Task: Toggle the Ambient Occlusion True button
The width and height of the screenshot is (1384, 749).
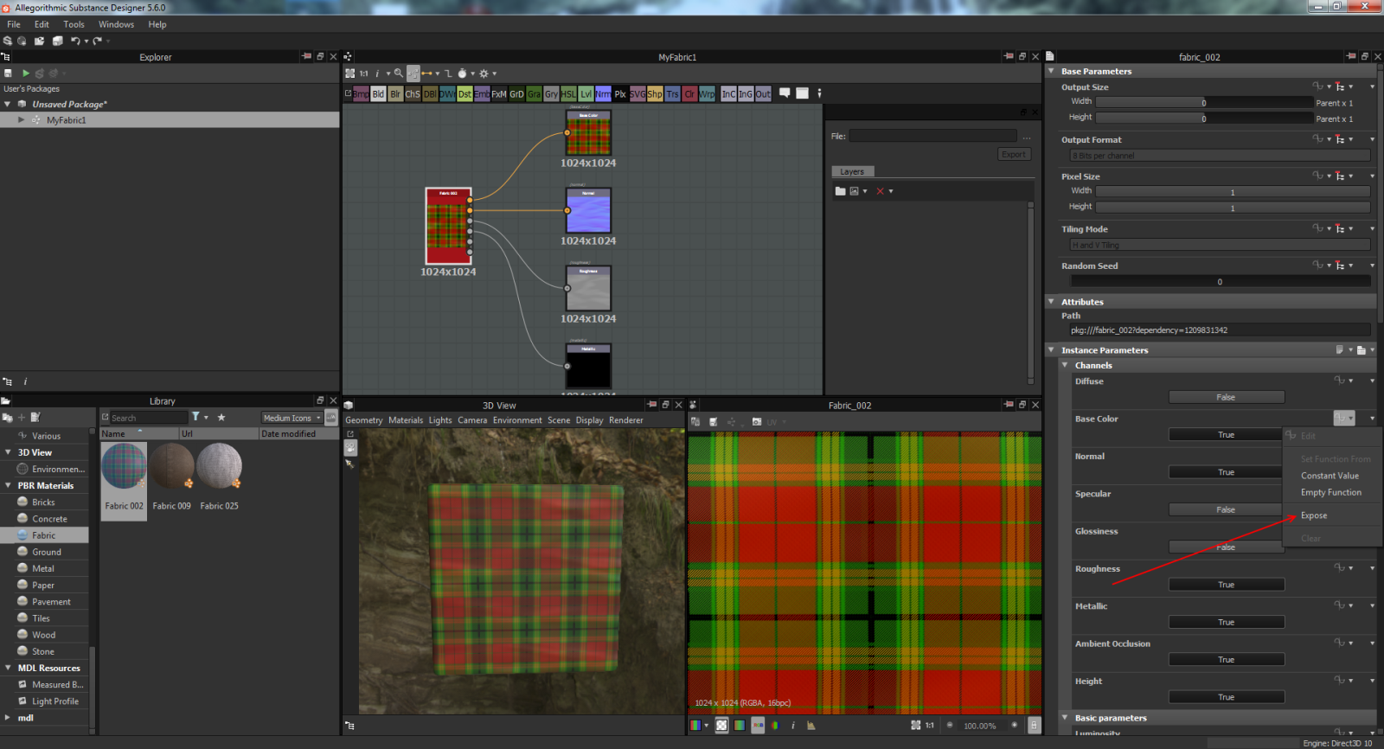Action: (x=1227, y=659)
